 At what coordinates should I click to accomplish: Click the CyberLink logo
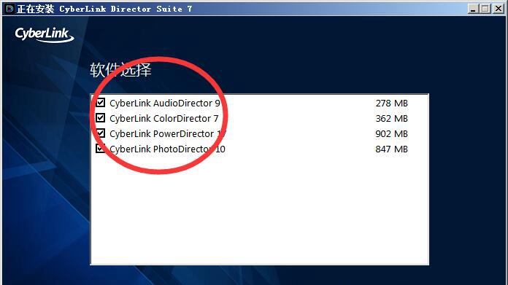coord(45,34)
